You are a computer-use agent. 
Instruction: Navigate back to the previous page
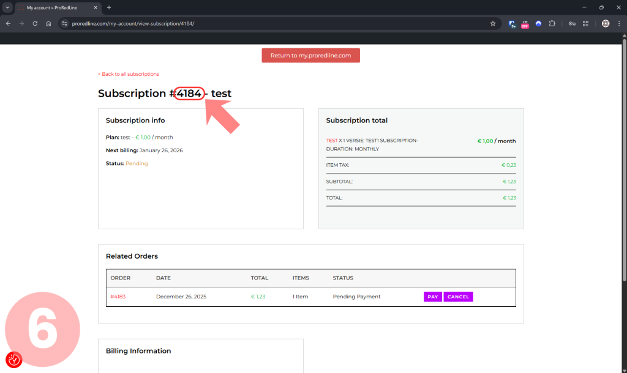pyautogui.click(x=8, y=24)
